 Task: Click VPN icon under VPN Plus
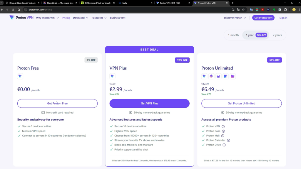click(112, 76)
